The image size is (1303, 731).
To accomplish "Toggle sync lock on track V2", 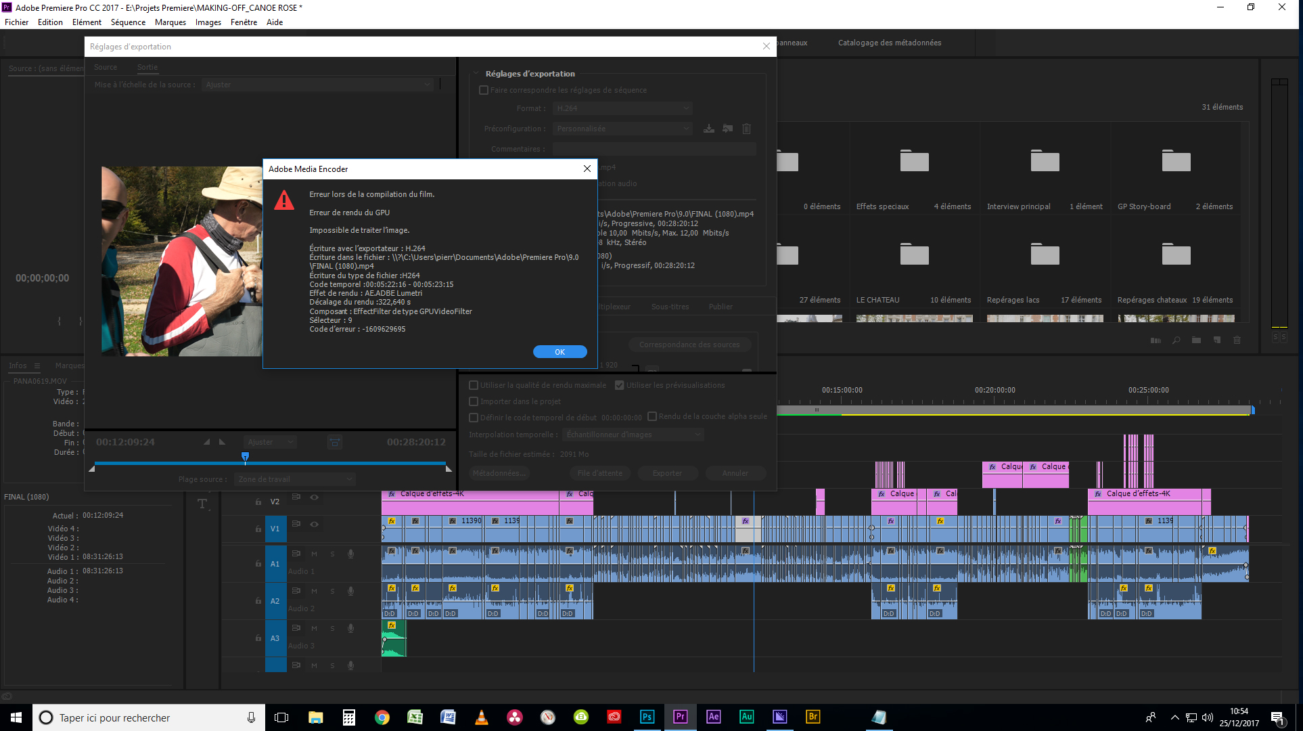I will [296, 497].
